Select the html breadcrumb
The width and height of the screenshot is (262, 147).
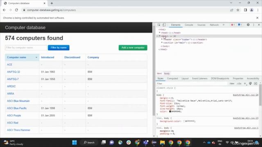point(159,73)
